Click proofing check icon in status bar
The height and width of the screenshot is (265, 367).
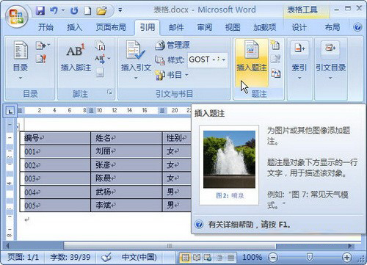[106, 257]
